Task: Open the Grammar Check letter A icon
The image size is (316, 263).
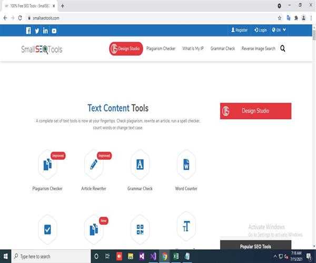Action: 140,165
